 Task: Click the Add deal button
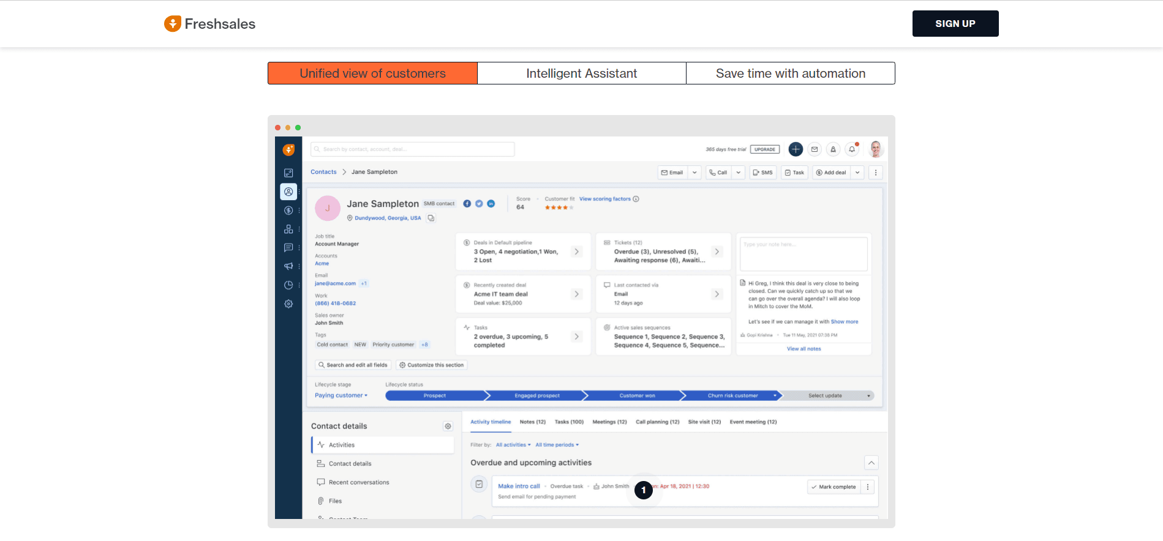[x=831, y=173]
